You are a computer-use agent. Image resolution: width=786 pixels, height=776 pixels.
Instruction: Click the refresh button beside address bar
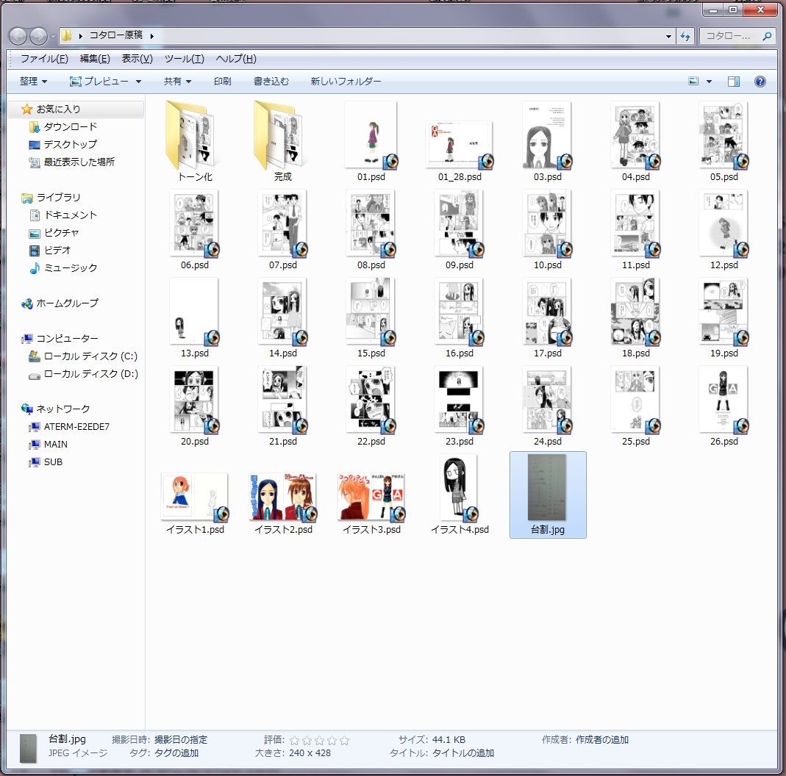[685, 36]
